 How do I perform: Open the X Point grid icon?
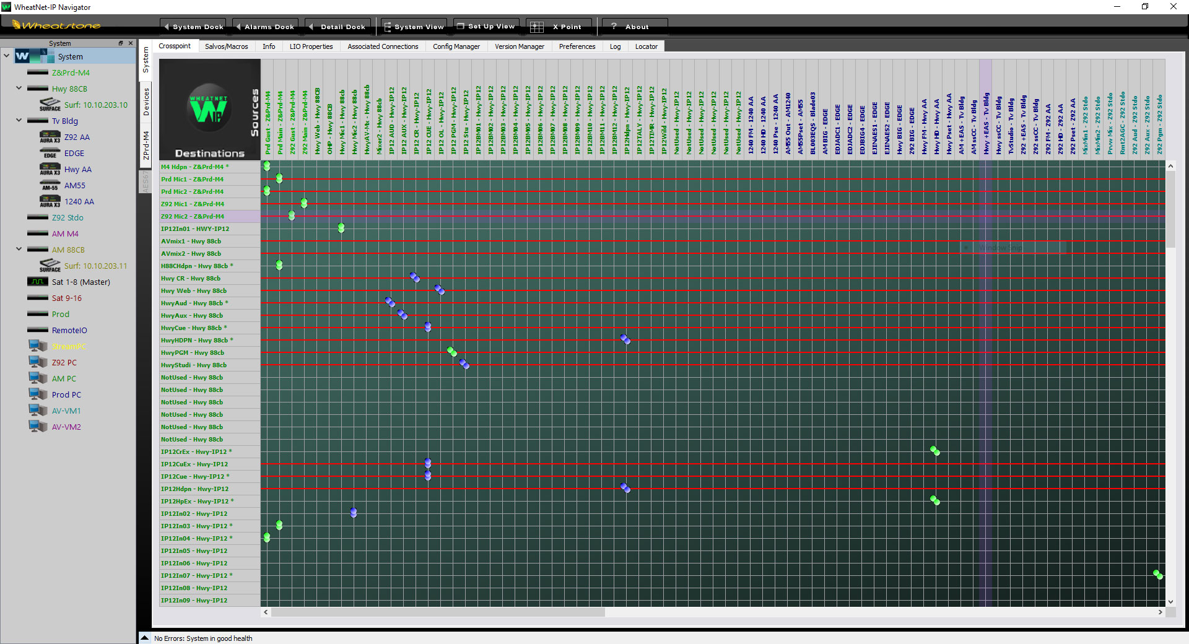click(x=537, y=27)
